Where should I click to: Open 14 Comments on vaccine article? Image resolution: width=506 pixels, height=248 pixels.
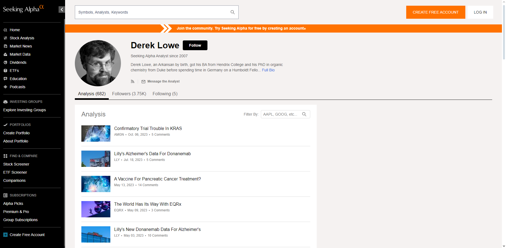pos(148,185)
